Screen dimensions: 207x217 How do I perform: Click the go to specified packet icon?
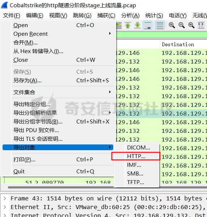pyautogui.click(x=119, y=25)
